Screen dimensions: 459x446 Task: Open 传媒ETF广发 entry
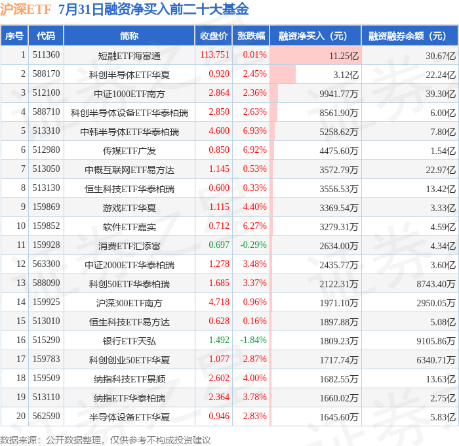pyautogui.click(x=129, y=151)
